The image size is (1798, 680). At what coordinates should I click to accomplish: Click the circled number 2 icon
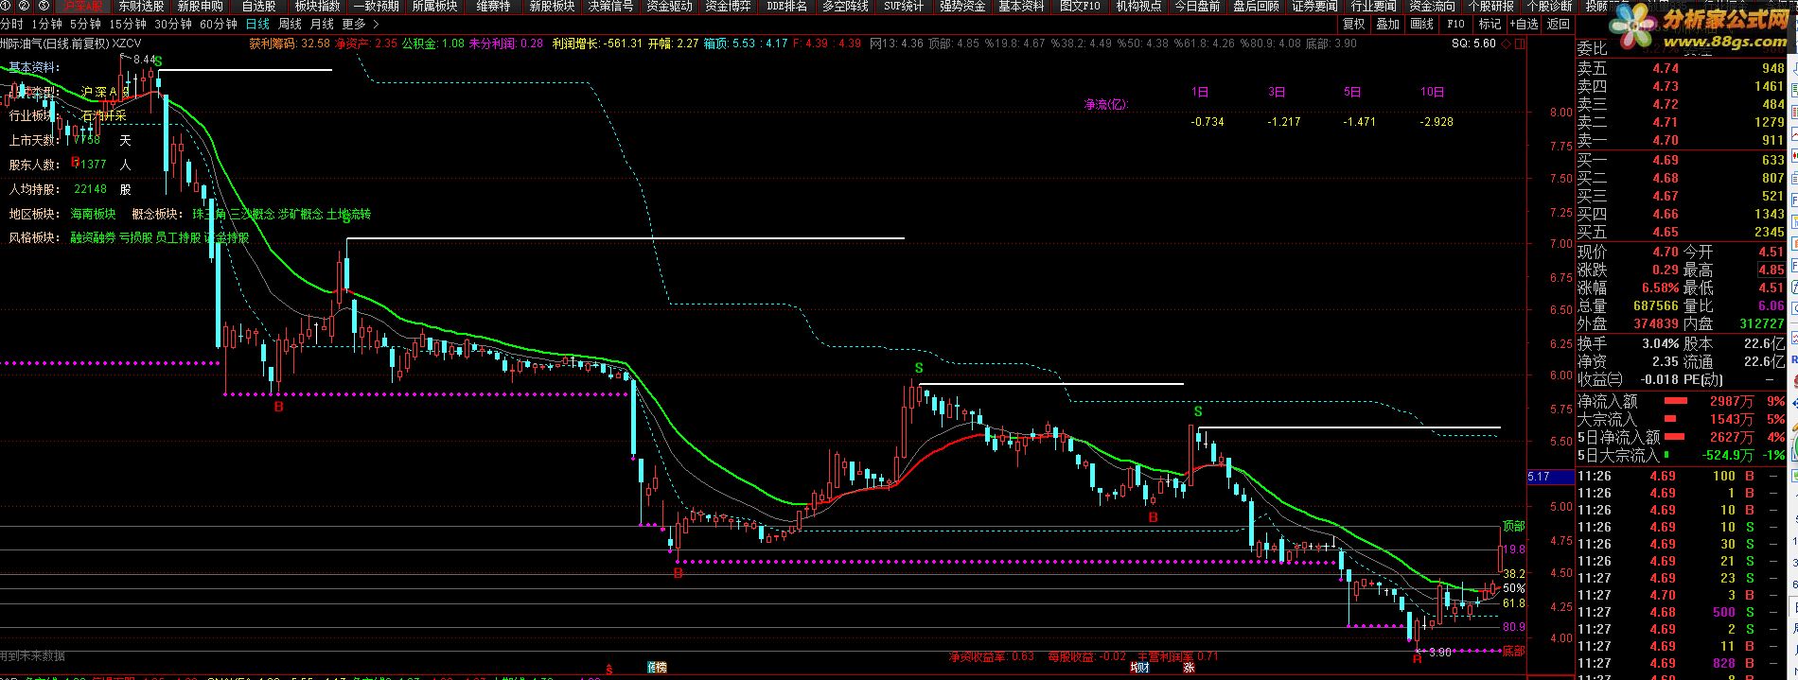(25, 6)
